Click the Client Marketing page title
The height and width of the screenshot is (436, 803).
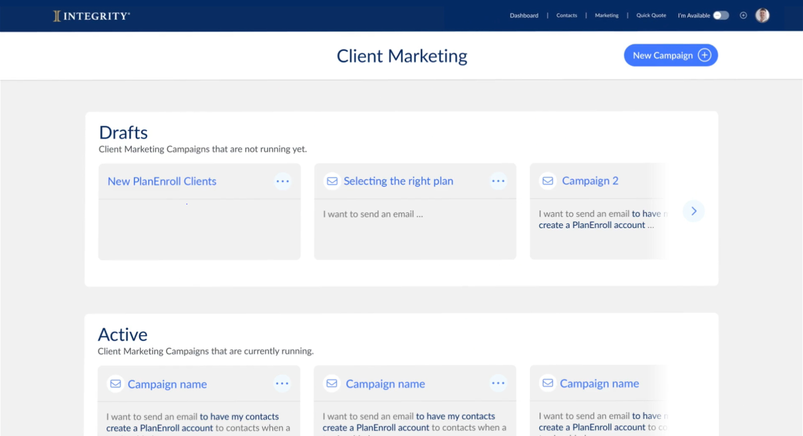(x=401, y=55)
